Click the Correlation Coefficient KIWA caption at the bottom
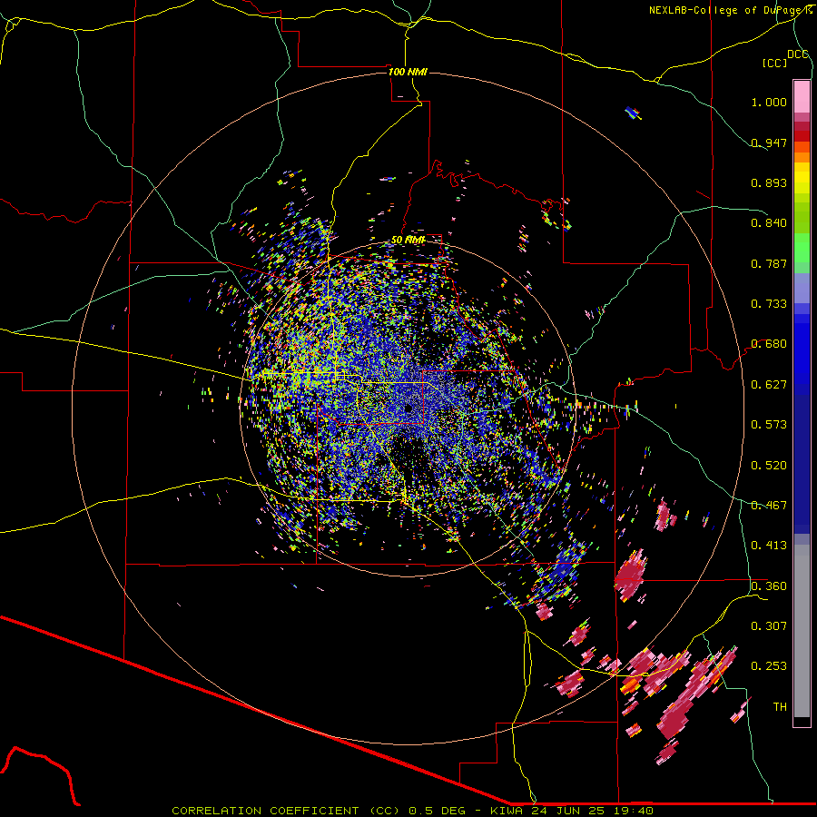The image size is (817, 817). [412, 811]
